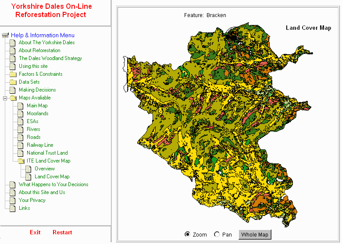Select the Pan radio button

point(217,234)
